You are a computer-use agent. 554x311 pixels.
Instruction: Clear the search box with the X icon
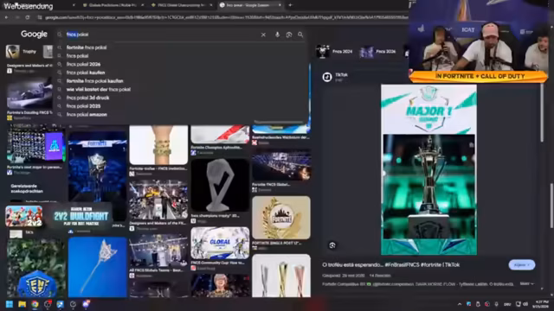(263, 35)
